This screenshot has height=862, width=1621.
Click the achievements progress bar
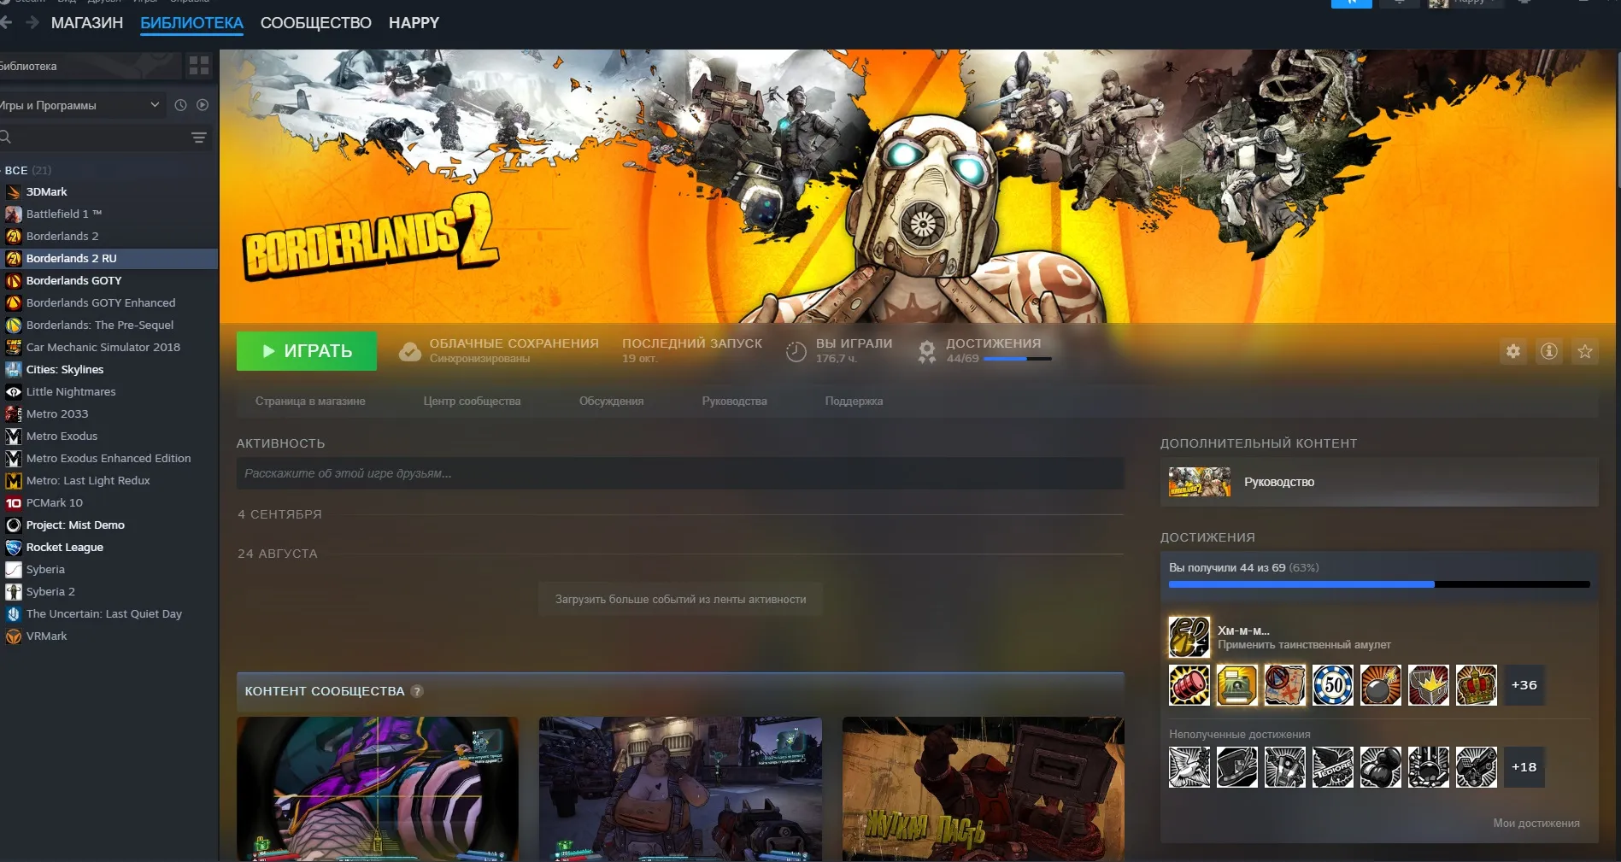tap(1379, 584)
